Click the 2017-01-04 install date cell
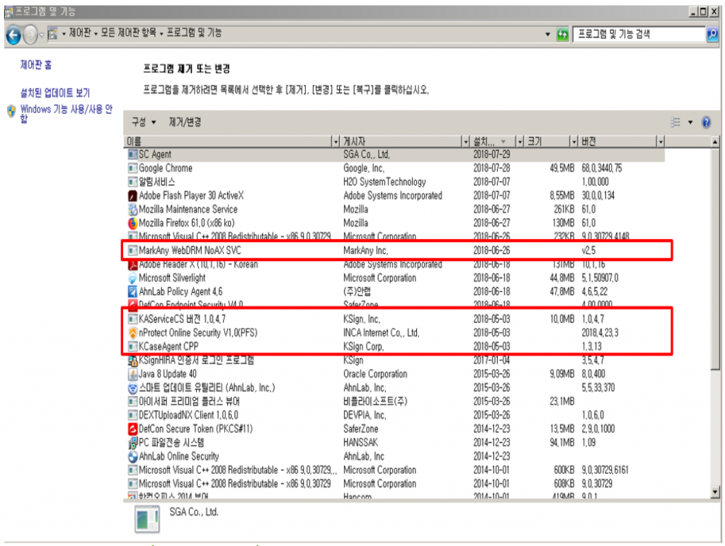This screenshot has height=546, width=725. [x=491, y=360]
